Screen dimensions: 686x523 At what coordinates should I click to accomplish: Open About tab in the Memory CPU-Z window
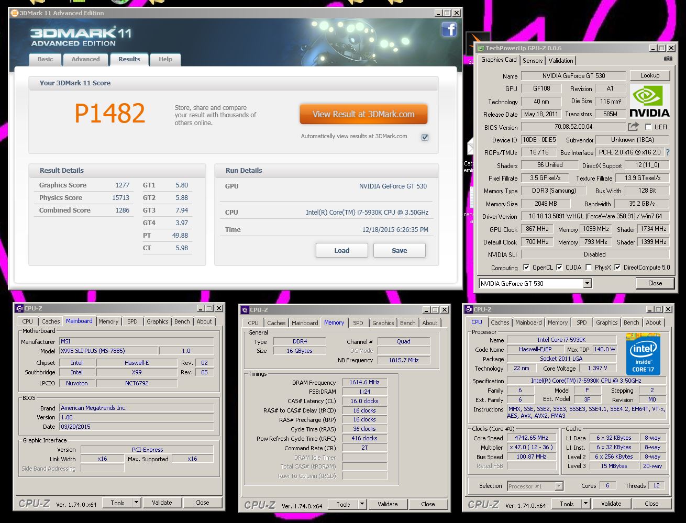pyautogui.click(x=430, y=323)
